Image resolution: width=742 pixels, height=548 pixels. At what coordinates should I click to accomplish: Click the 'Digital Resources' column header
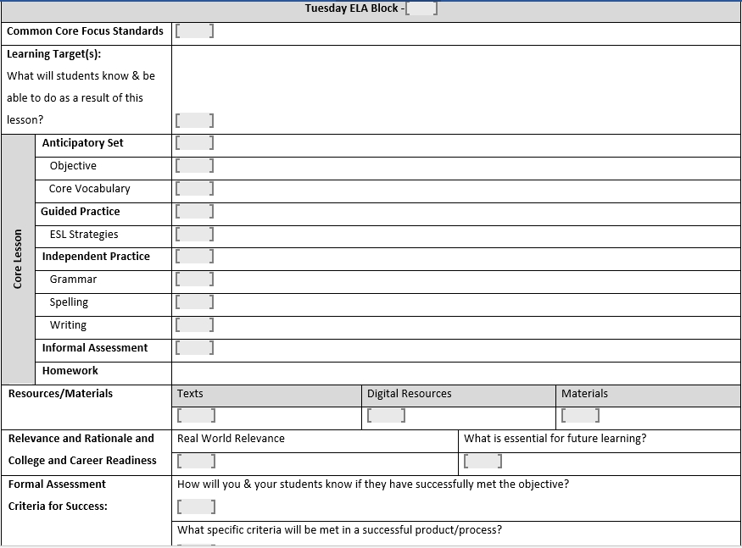click(410, 393)
